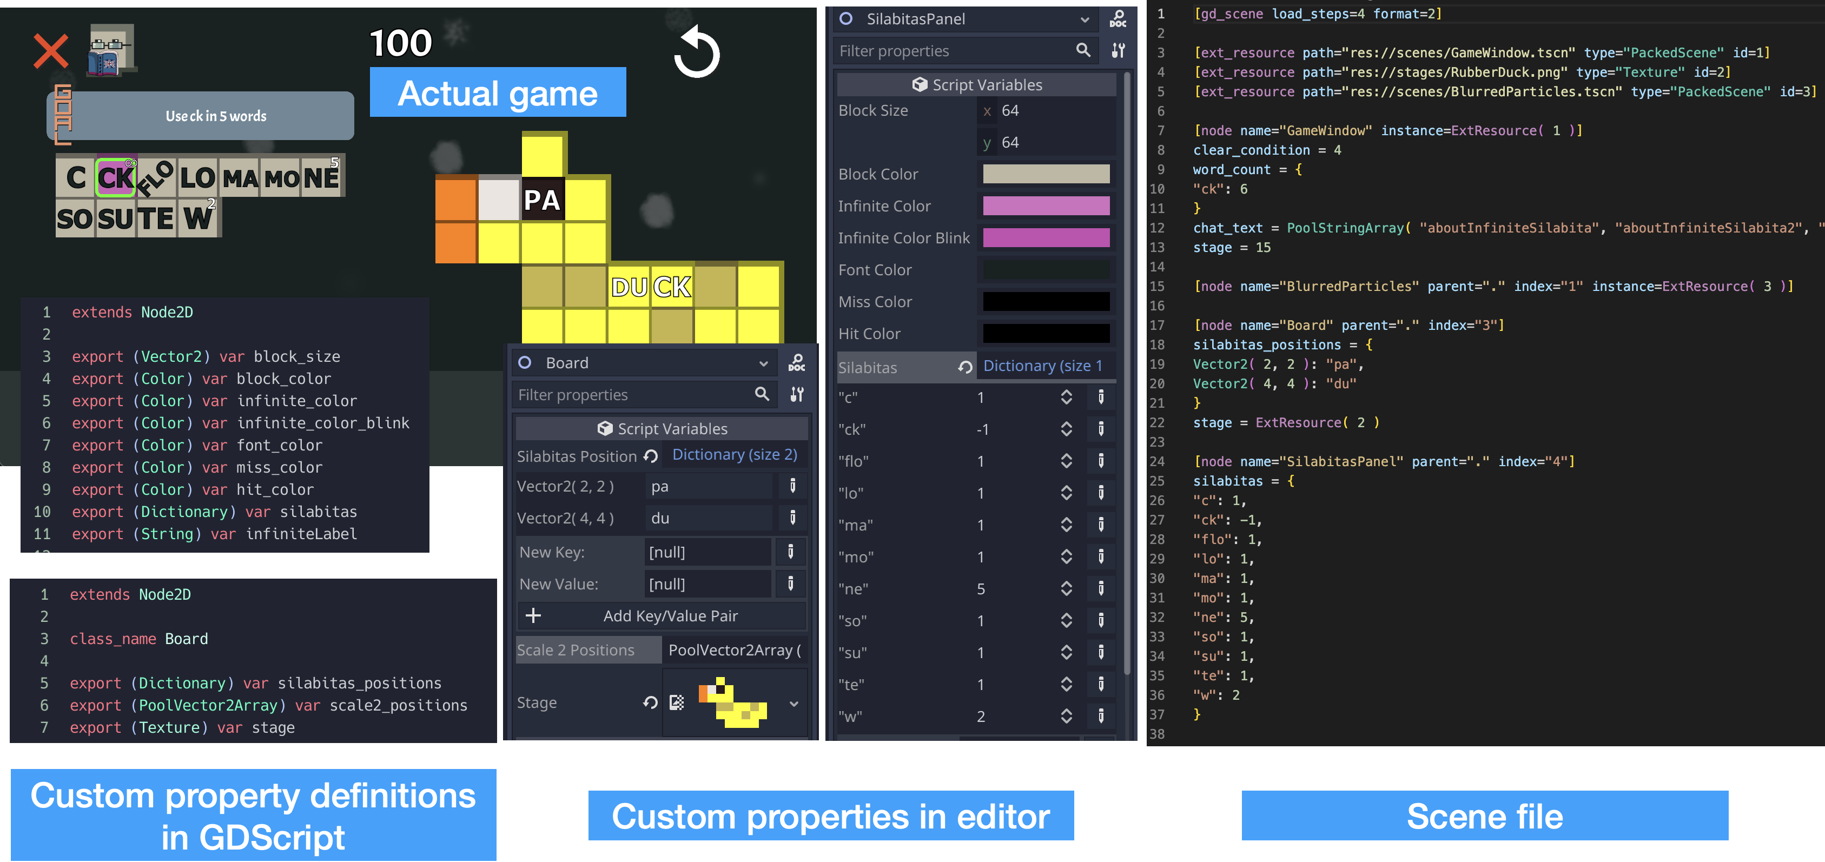Click edit pencil for New Value field

tap(791, 583)
